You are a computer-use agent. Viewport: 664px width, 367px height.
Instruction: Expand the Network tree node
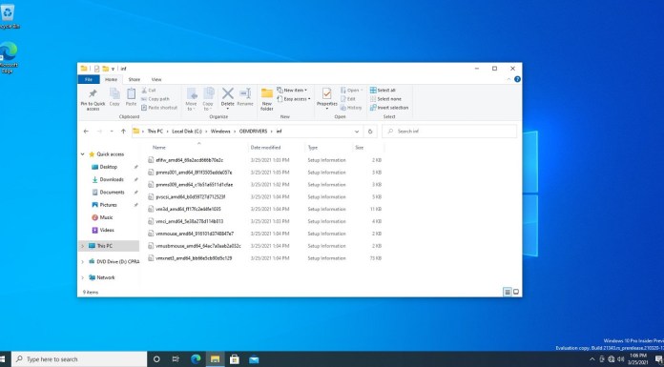(x=83, y=277)
